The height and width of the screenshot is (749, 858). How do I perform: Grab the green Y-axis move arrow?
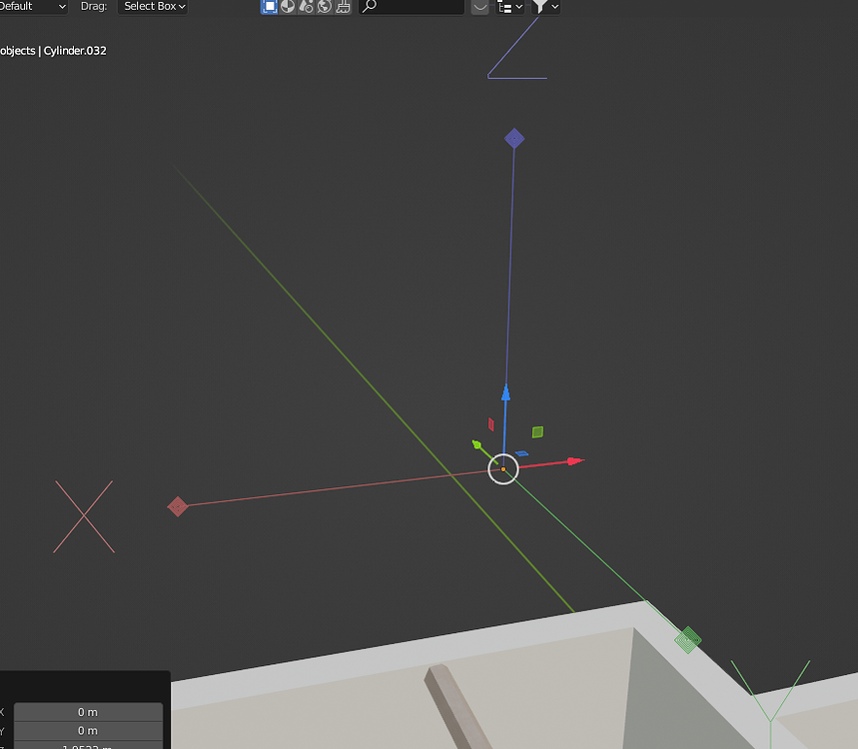pos(476,444)
